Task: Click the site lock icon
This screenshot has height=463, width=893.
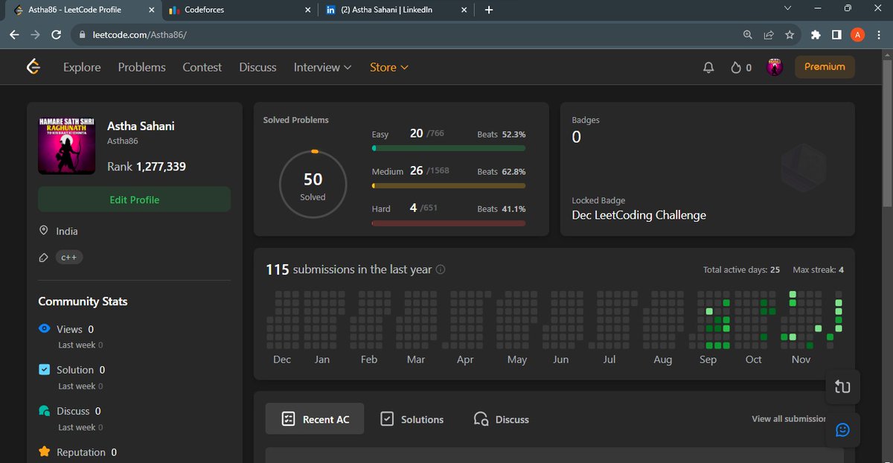Action: 83,34
